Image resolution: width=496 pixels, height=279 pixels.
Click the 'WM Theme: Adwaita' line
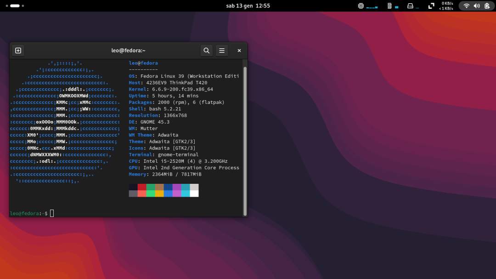(153, 135)
